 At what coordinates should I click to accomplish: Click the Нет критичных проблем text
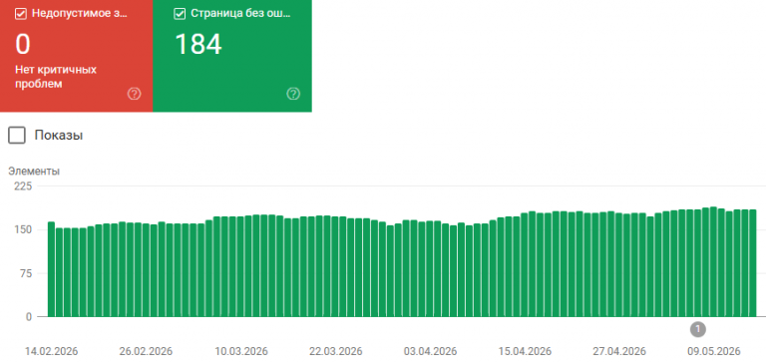tap(56, 77)
